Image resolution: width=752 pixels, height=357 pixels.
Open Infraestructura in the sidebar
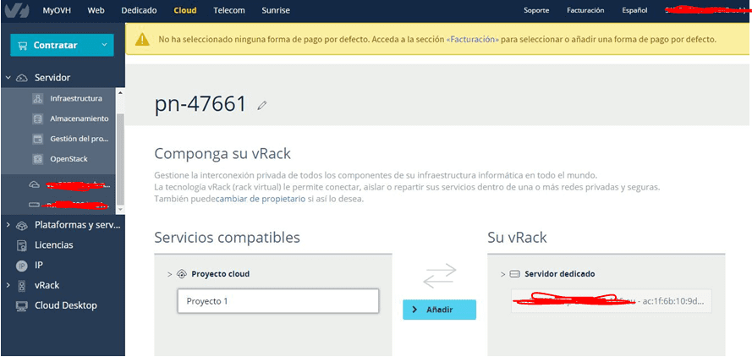(x=76, y=98)
